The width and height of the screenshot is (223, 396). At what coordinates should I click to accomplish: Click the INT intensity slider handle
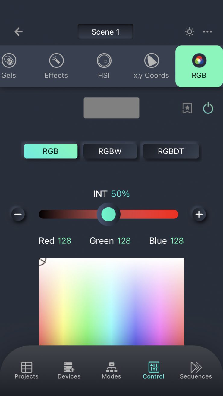point(108,214)
